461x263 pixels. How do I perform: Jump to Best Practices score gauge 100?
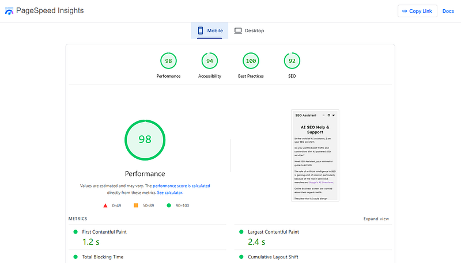[251, 61]
